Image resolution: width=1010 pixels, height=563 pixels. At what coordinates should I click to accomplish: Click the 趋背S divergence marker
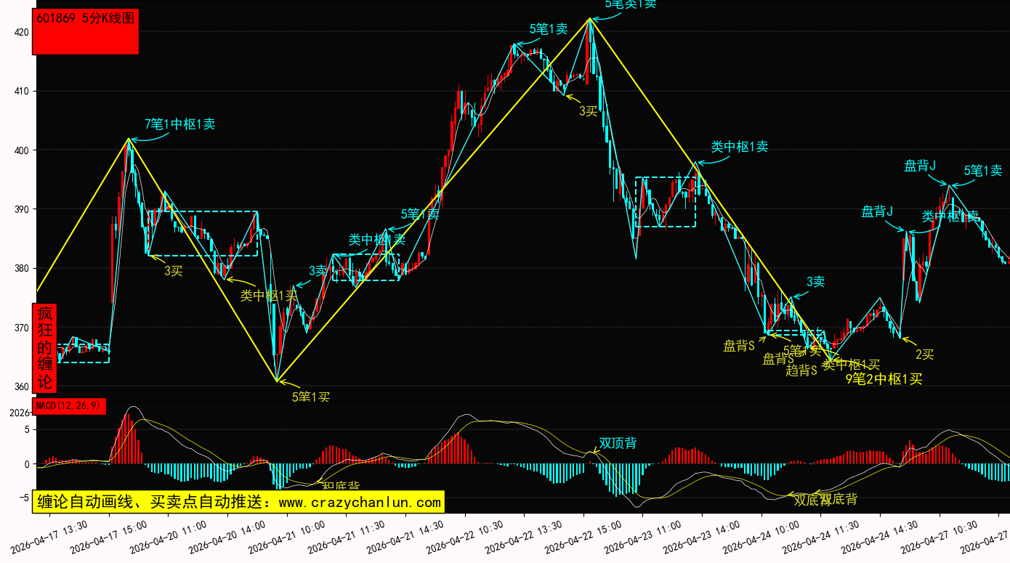[801, 370]
